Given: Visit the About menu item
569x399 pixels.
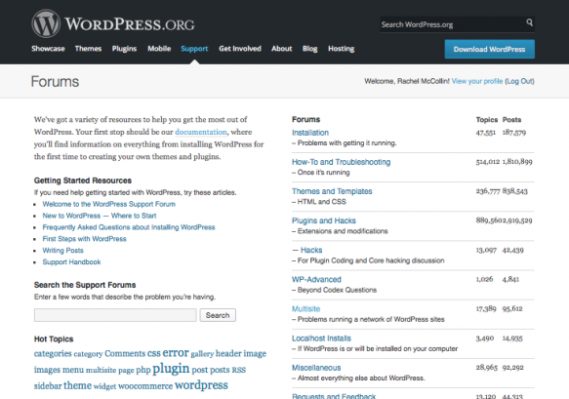Looking at the screenshot, I should pos(282,49).
